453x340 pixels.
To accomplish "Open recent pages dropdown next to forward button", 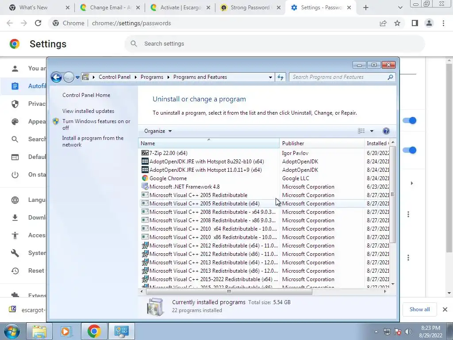I will (x=77, y=77).
